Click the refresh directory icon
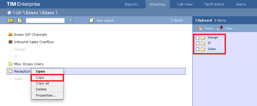This screenshot has height=106, width=257. coord(20,20)
